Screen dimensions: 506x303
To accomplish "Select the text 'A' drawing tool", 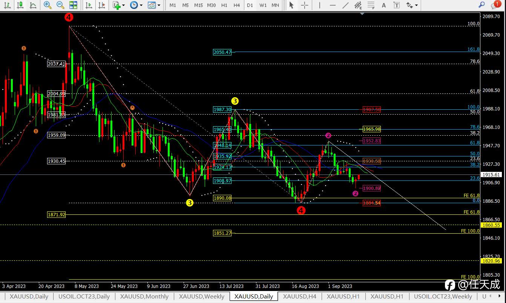I will [x=384, y=5].
